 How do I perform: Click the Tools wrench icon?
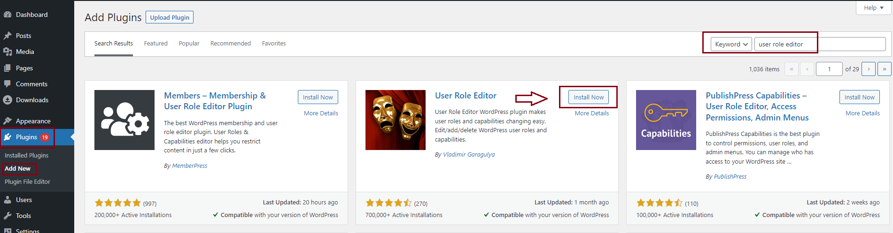click(x=8, y=216)
